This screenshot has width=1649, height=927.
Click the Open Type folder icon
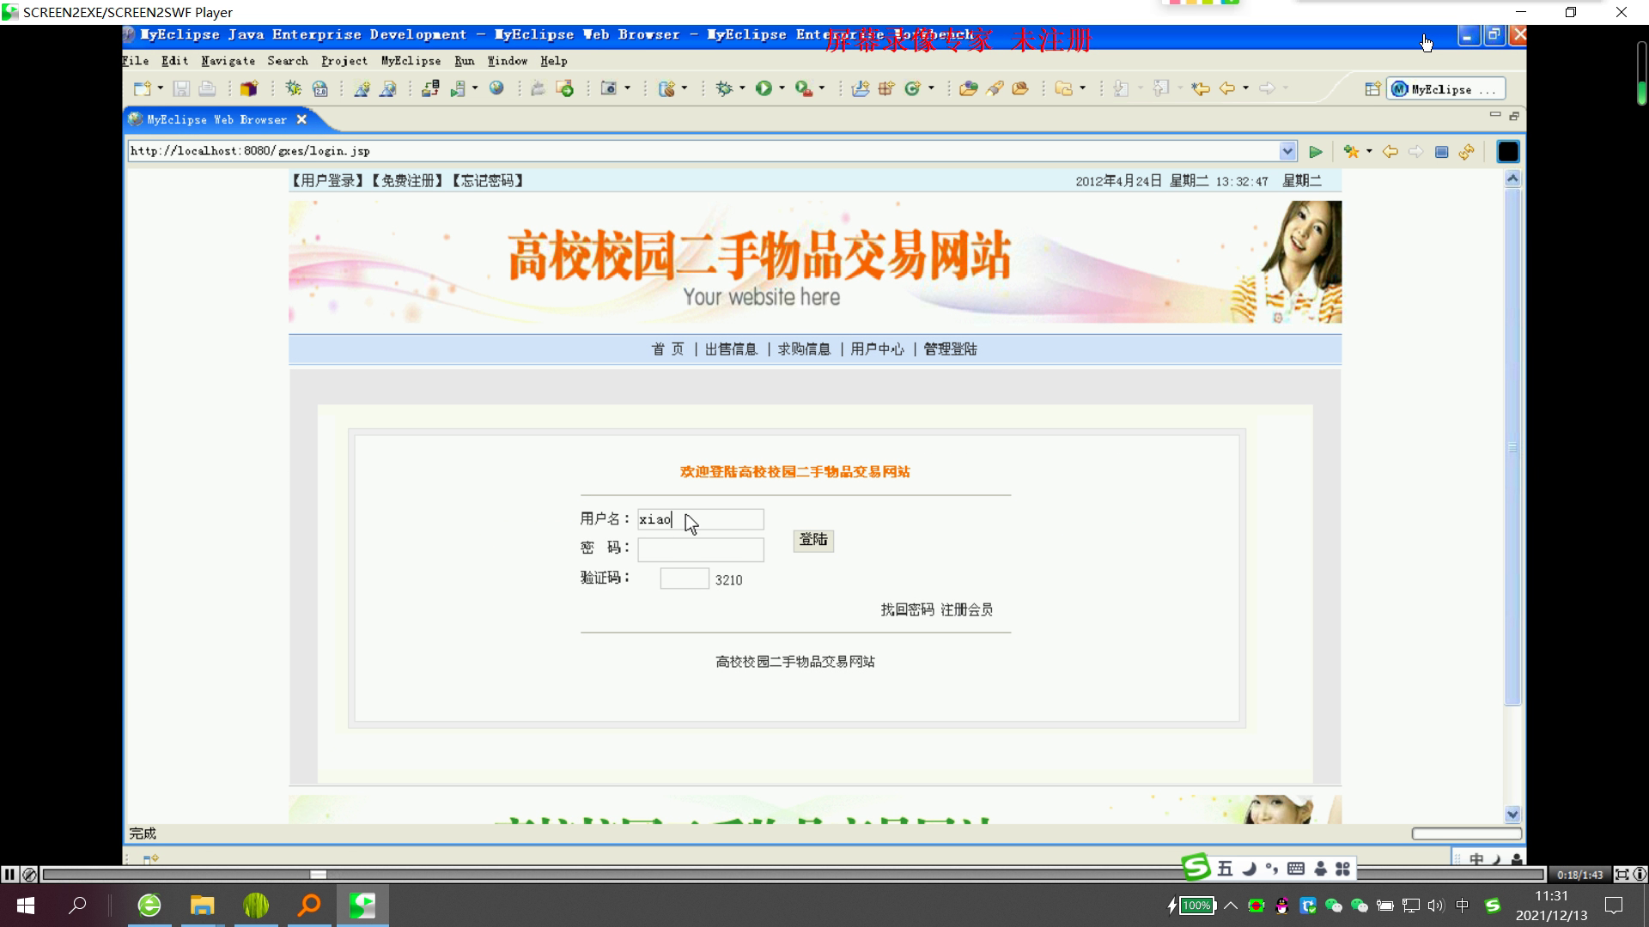[x=968, y=88]
